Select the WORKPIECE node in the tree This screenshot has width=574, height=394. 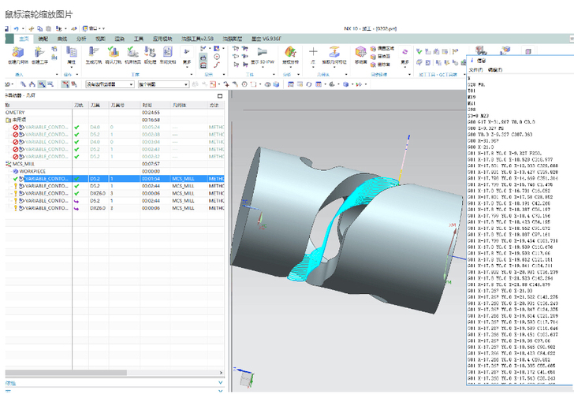coord(32,171)
